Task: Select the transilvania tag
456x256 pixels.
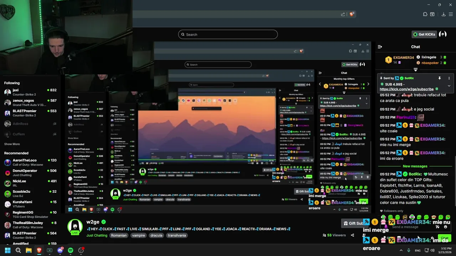Action: 177,235
